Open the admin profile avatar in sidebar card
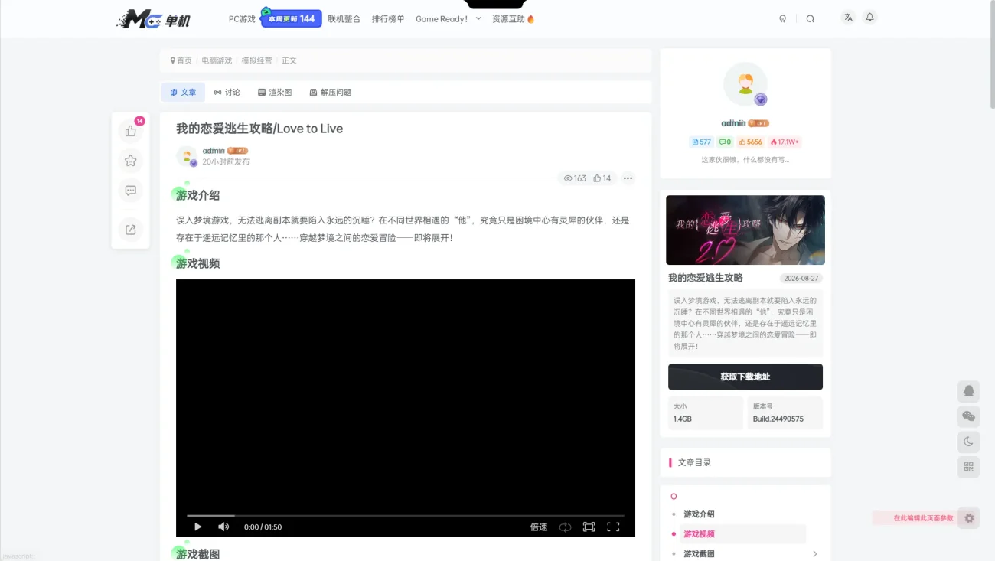Screen dimensions: 995x561 pyautogui.click(x=745, y=84)
